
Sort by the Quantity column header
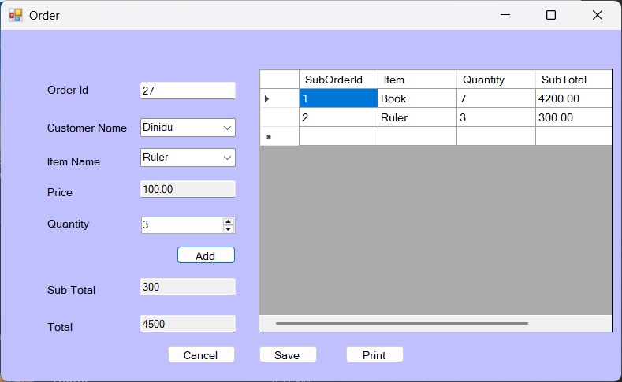[495, 80]
